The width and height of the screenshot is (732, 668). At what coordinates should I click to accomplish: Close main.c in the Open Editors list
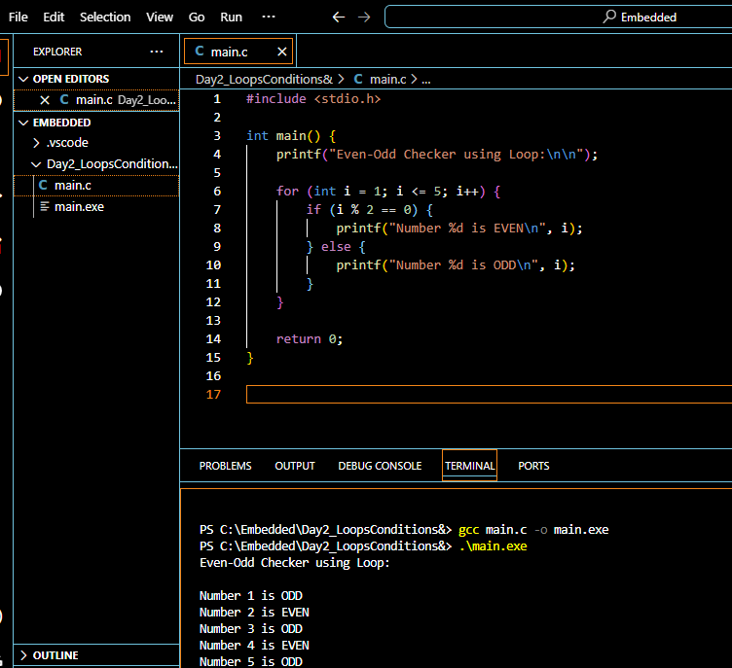[45, 100]
